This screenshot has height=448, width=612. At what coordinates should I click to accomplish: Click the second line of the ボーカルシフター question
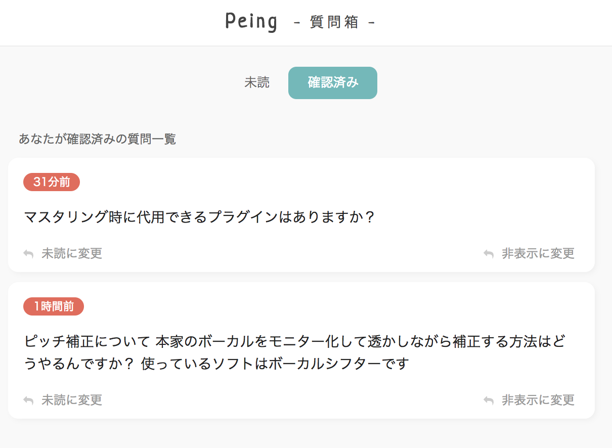(x=216, y=364)
